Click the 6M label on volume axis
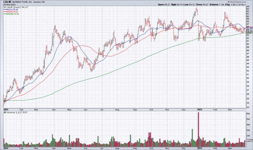This screenshot has height=150, width=253. point(248,114)
